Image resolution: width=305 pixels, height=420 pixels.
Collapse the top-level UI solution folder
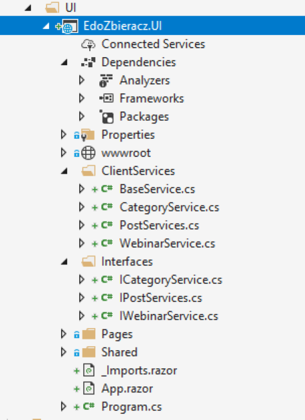tap(28, 8)
